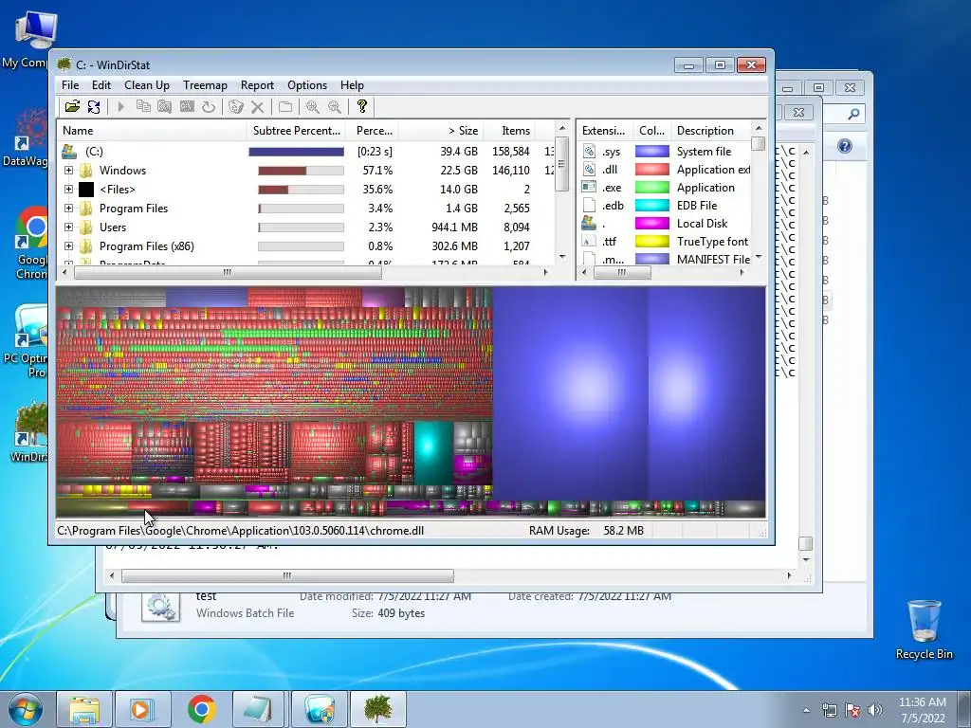Sort by Description column header
Screen dimensions: 971x728
(x=711, y=131)
